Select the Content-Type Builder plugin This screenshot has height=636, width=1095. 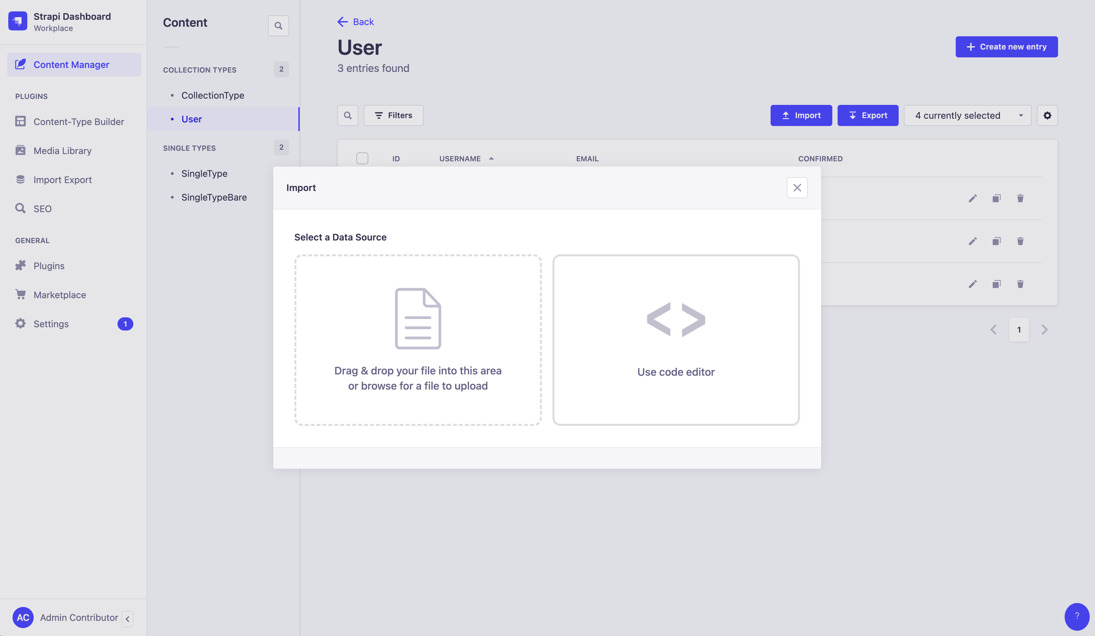pos(79,122)
